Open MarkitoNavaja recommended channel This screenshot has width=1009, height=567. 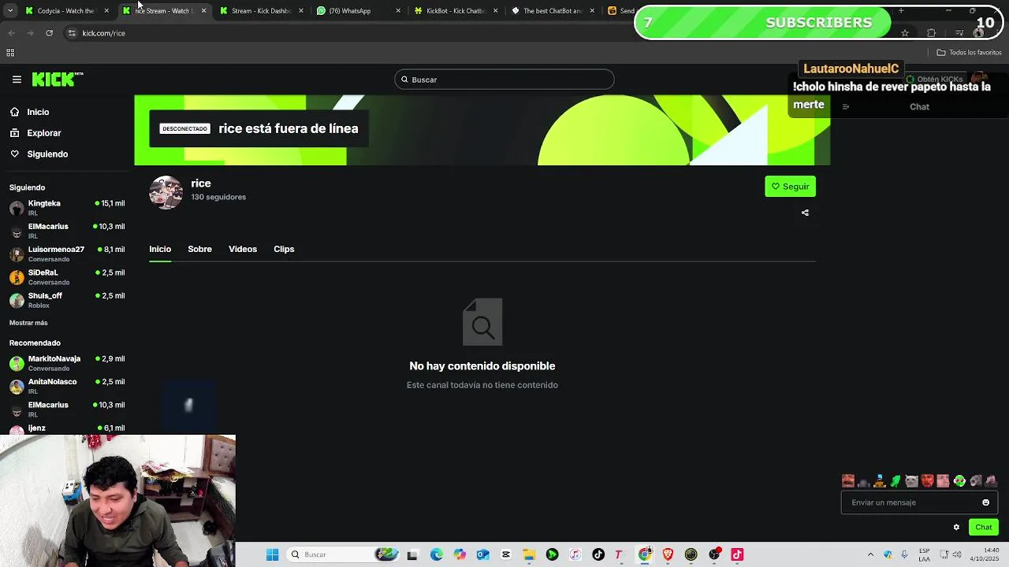[x=67, y=362]
